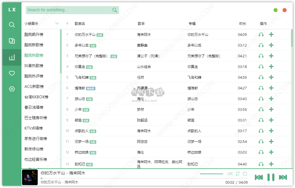Toggle the repeat play mode
Image resolution: width=295 pixels, height=188 pixels.
pyautogui.click(x=238, y=174)
